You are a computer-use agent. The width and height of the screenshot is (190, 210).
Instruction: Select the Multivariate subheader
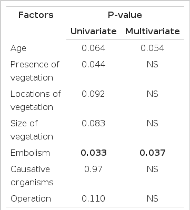point(153,32)
